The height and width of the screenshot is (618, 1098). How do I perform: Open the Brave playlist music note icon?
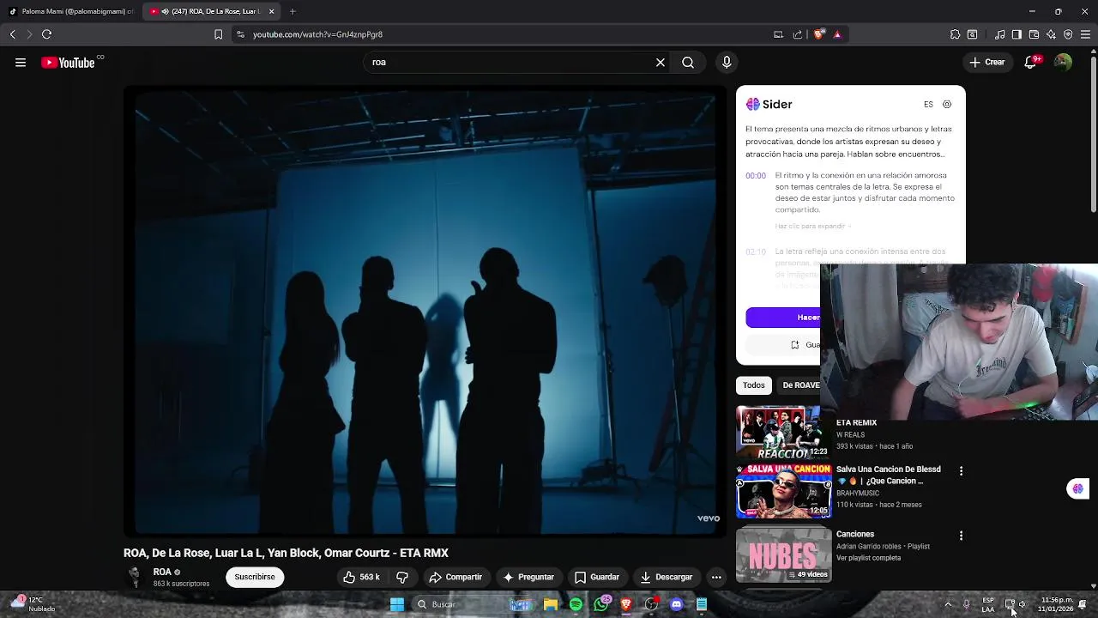[1000, 34]
